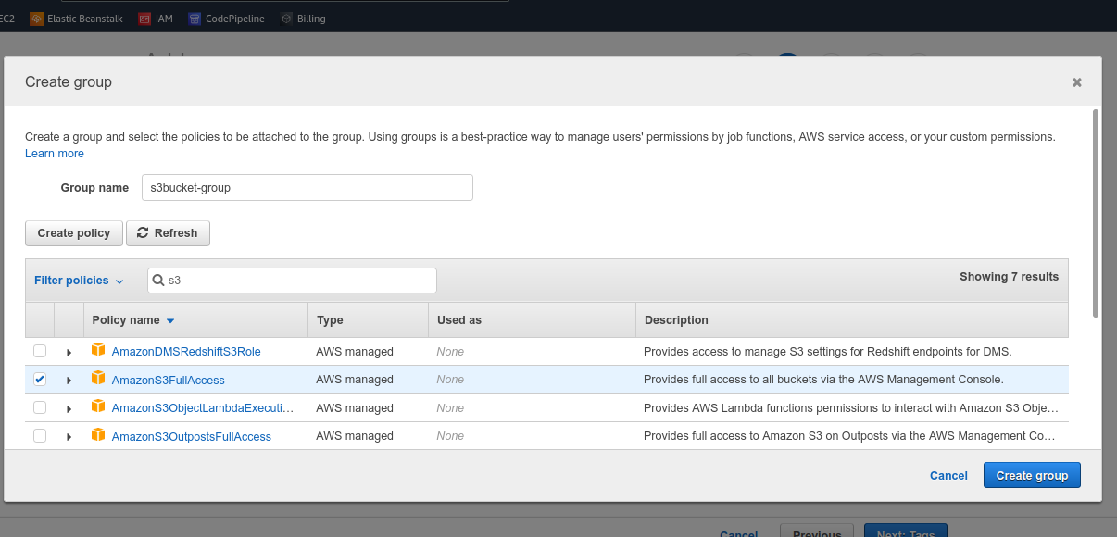1117x537 pixels.
Task: Expand the AmazonS3FullAccess policy details
Action: (x=69, y=381)
